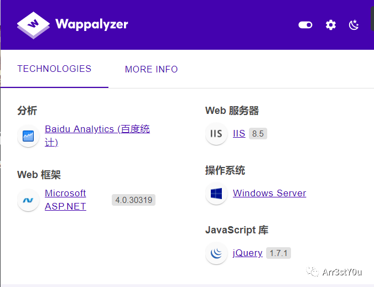Click the IIS version badge 8.5

(258, 133)
